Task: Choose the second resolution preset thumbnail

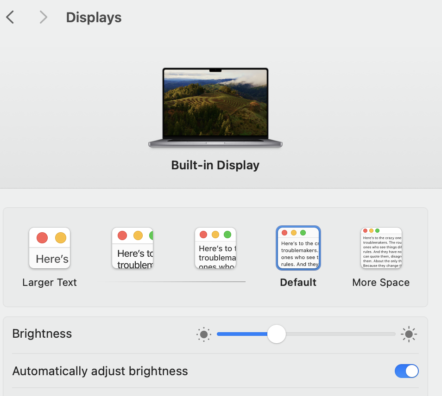Action: point(132,248)
